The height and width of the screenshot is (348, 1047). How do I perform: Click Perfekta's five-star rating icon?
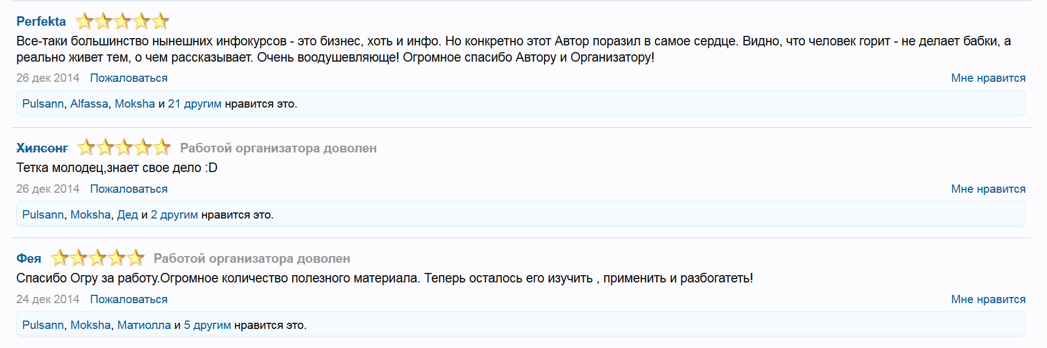click(x=122, y=21)
